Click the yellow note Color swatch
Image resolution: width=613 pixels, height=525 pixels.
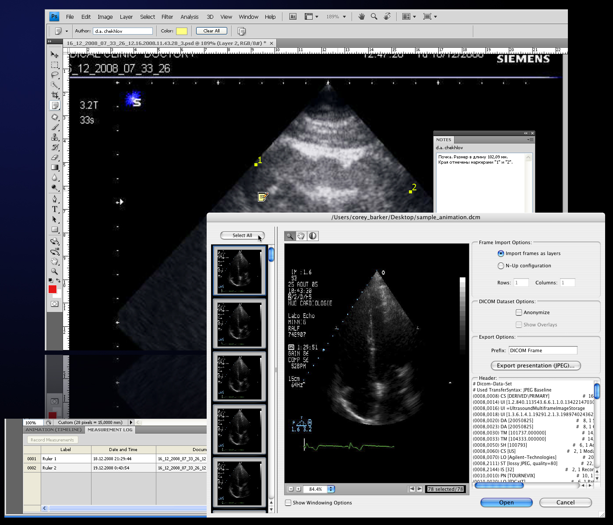tap(182, 31)
